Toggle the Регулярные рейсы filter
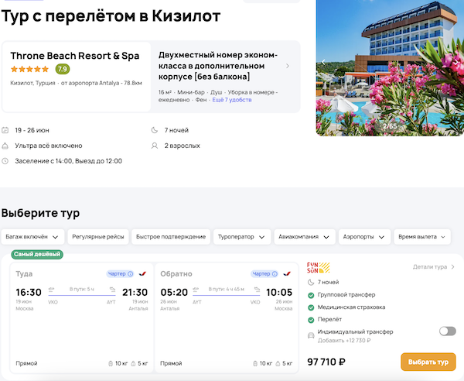The image size is (464, 381). [97, 236]
